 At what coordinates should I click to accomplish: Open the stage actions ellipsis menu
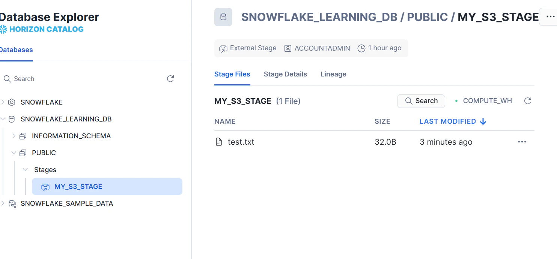(x=550, y=17)
